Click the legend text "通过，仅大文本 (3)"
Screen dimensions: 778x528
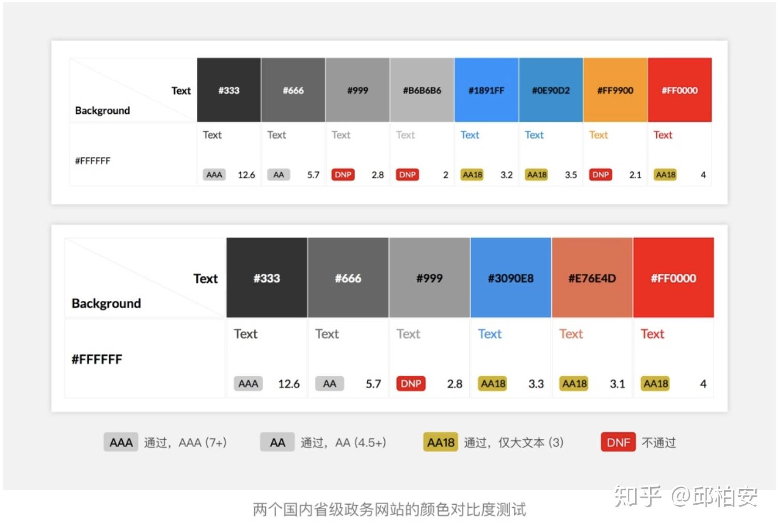[514, 443]
